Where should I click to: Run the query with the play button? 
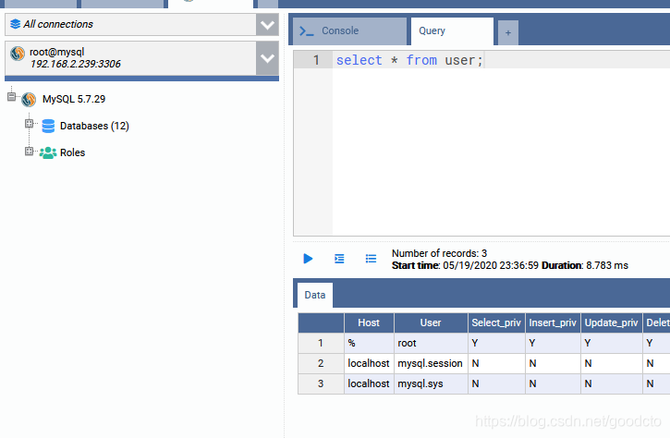(x=308, y=259)
